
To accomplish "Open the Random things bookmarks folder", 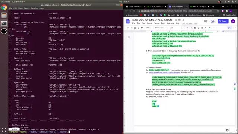I will 193,15.
